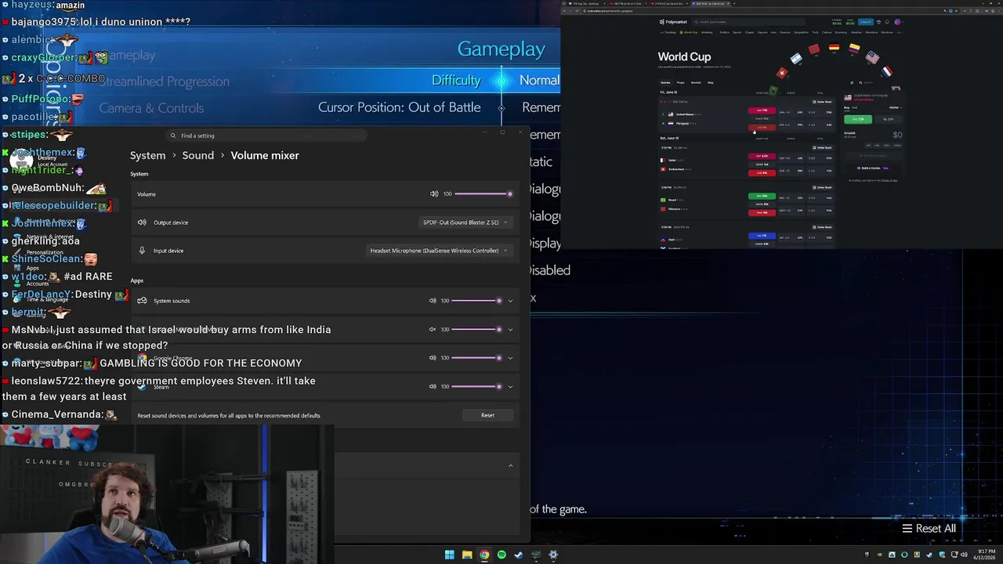Expand the System sounds row
Screen dimensions: 1003x564
(510, 301)
